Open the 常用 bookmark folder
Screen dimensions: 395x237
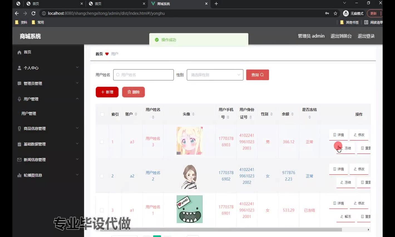(x=38, y=22)
